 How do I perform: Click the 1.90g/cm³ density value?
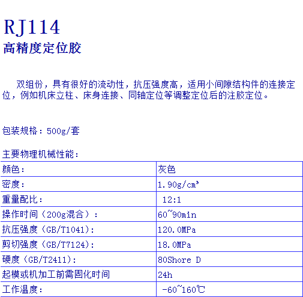click(x=178, y=185)
